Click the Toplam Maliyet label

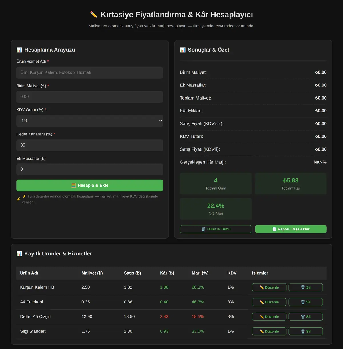[x=196, y=98]
